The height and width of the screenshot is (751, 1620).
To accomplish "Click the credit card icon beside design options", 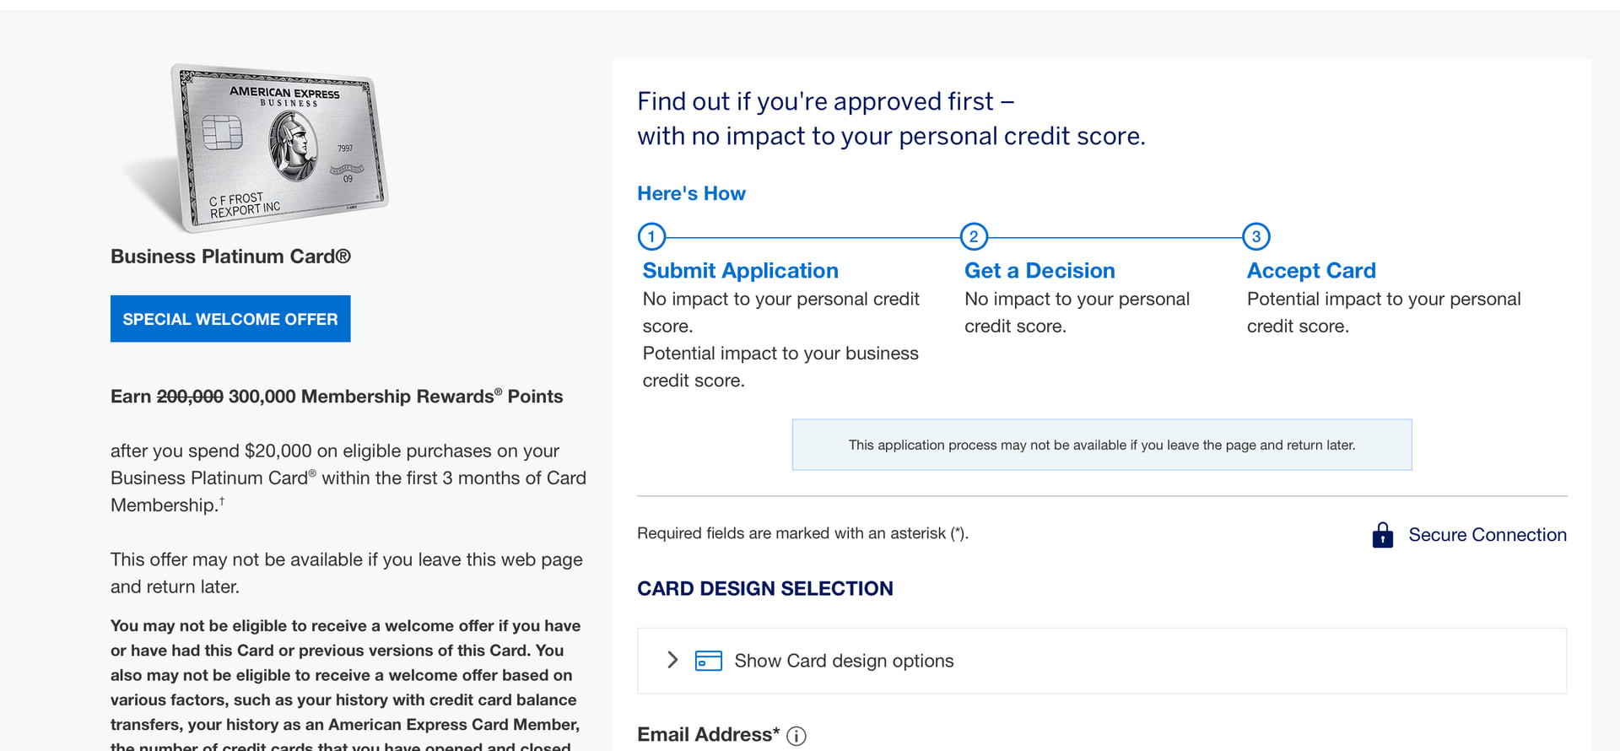I will click(x=708, y=661).
